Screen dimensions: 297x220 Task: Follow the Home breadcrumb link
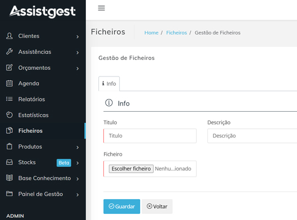point(151,32)
